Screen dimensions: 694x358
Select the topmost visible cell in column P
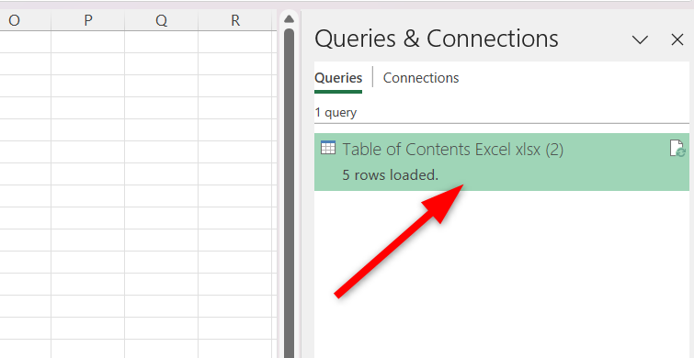click(x=88, y=42)
